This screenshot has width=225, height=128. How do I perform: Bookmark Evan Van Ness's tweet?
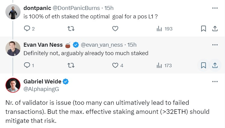click(203, 65)
